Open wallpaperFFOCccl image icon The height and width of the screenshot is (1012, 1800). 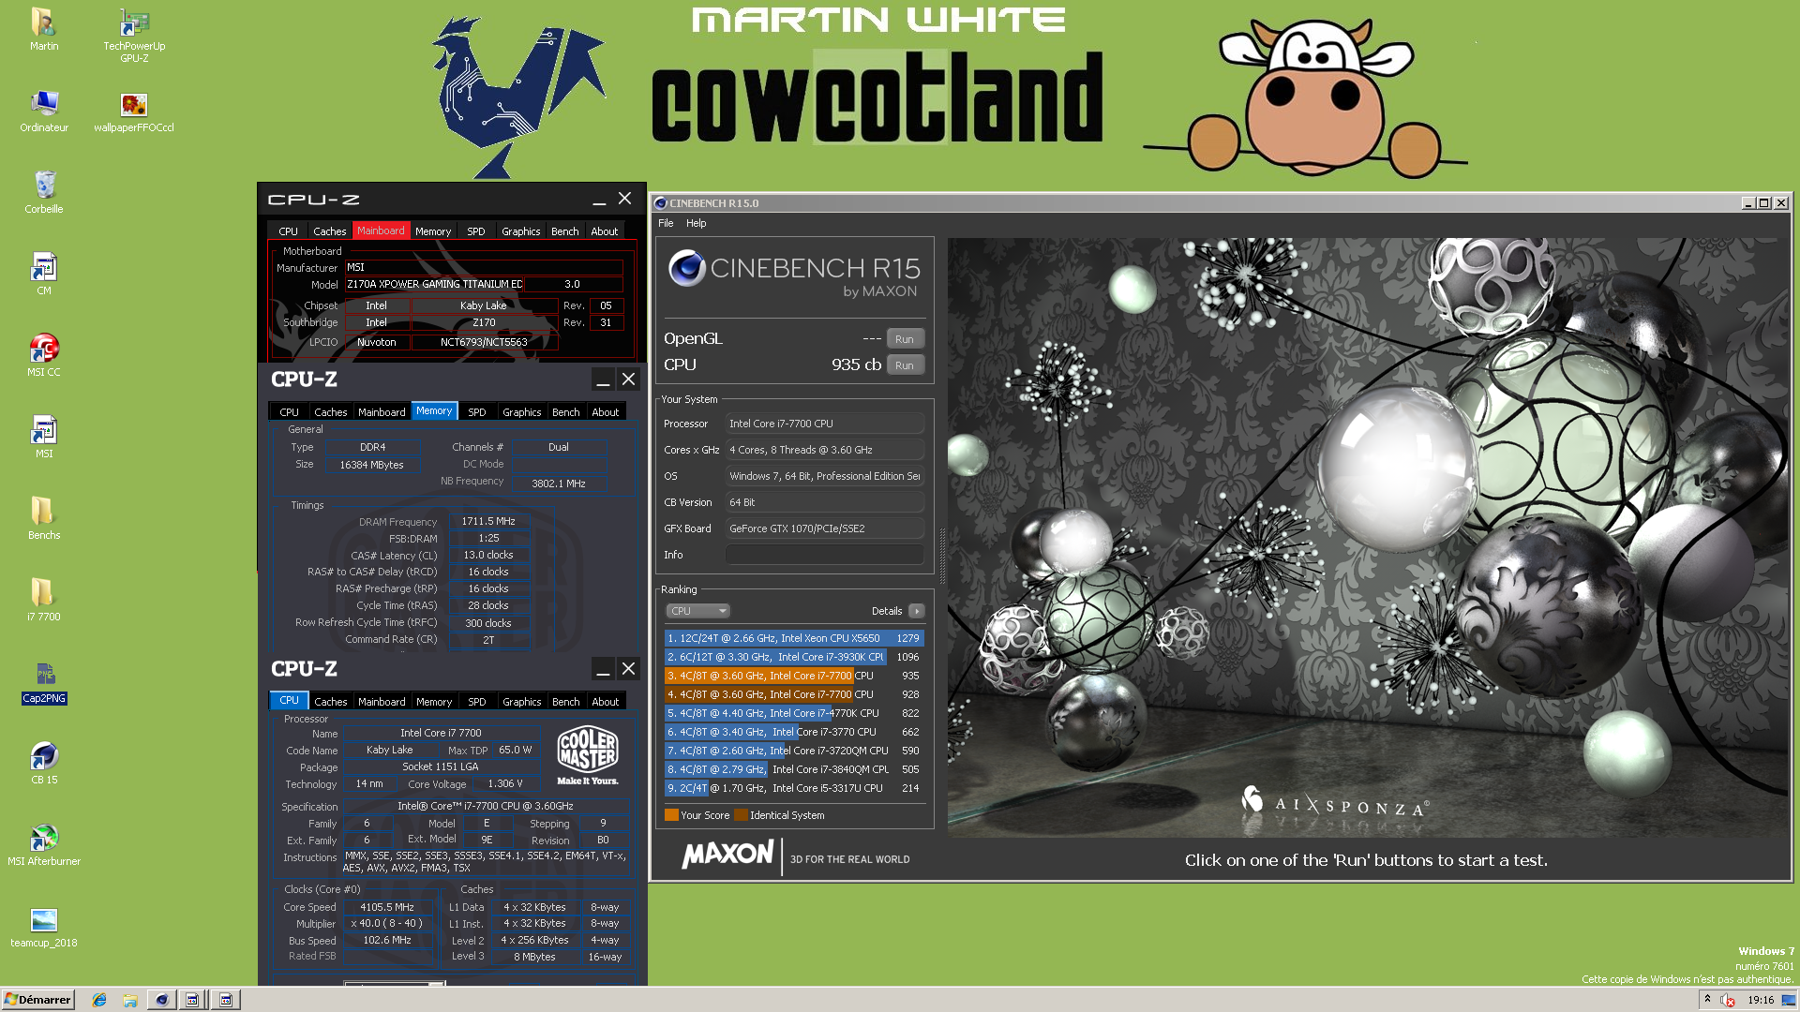[x=134, y=111]
